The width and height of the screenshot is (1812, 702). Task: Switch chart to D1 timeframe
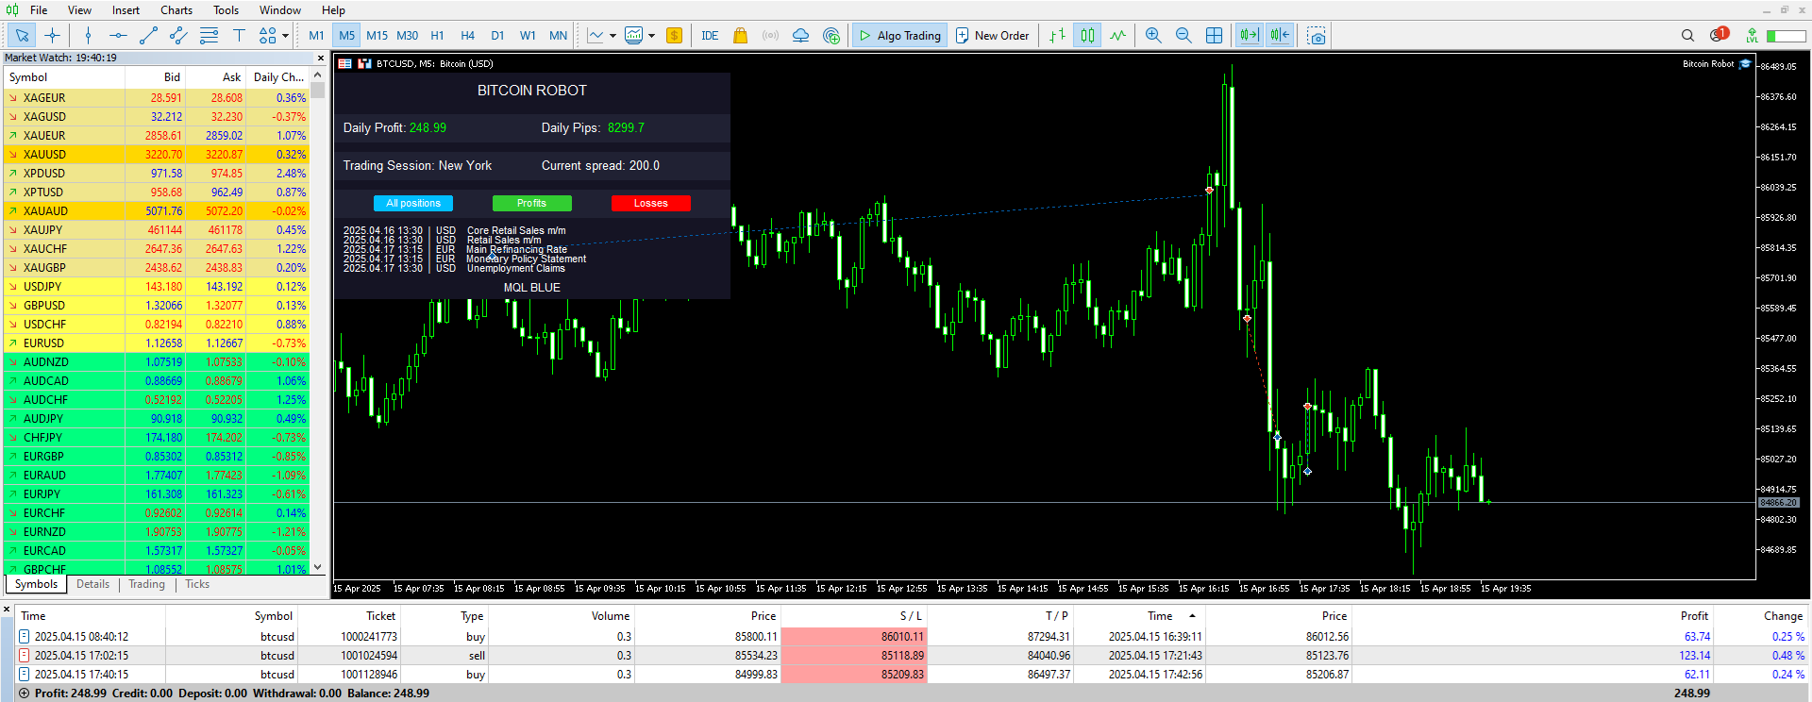point(497,36)
